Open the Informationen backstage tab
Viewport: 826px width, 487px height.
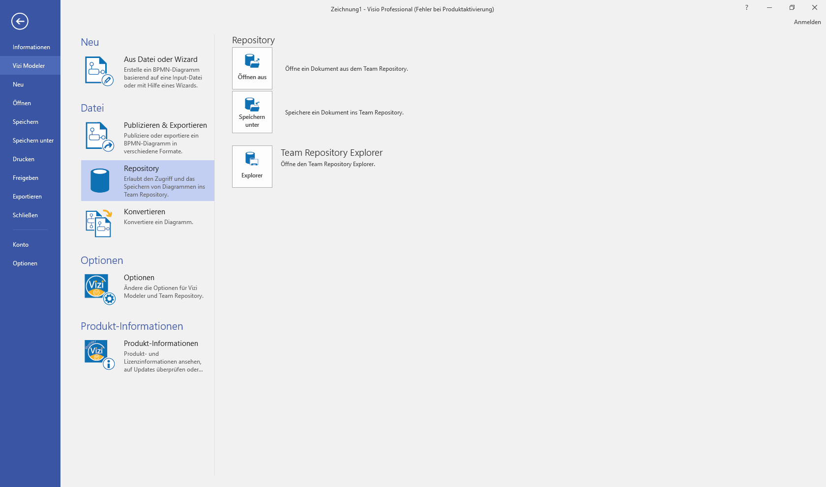click(30, 47)
